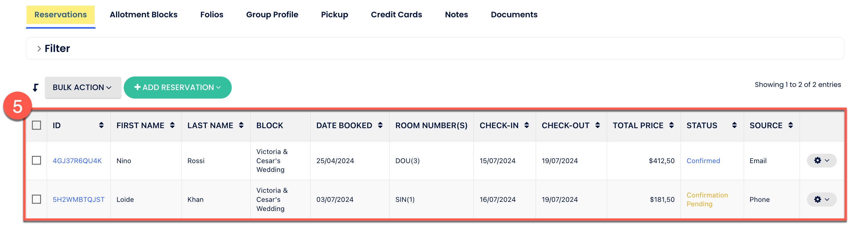The image size is (858, 228).
Task: Sort by First Name column arrows
Action: tap(172, 125)
